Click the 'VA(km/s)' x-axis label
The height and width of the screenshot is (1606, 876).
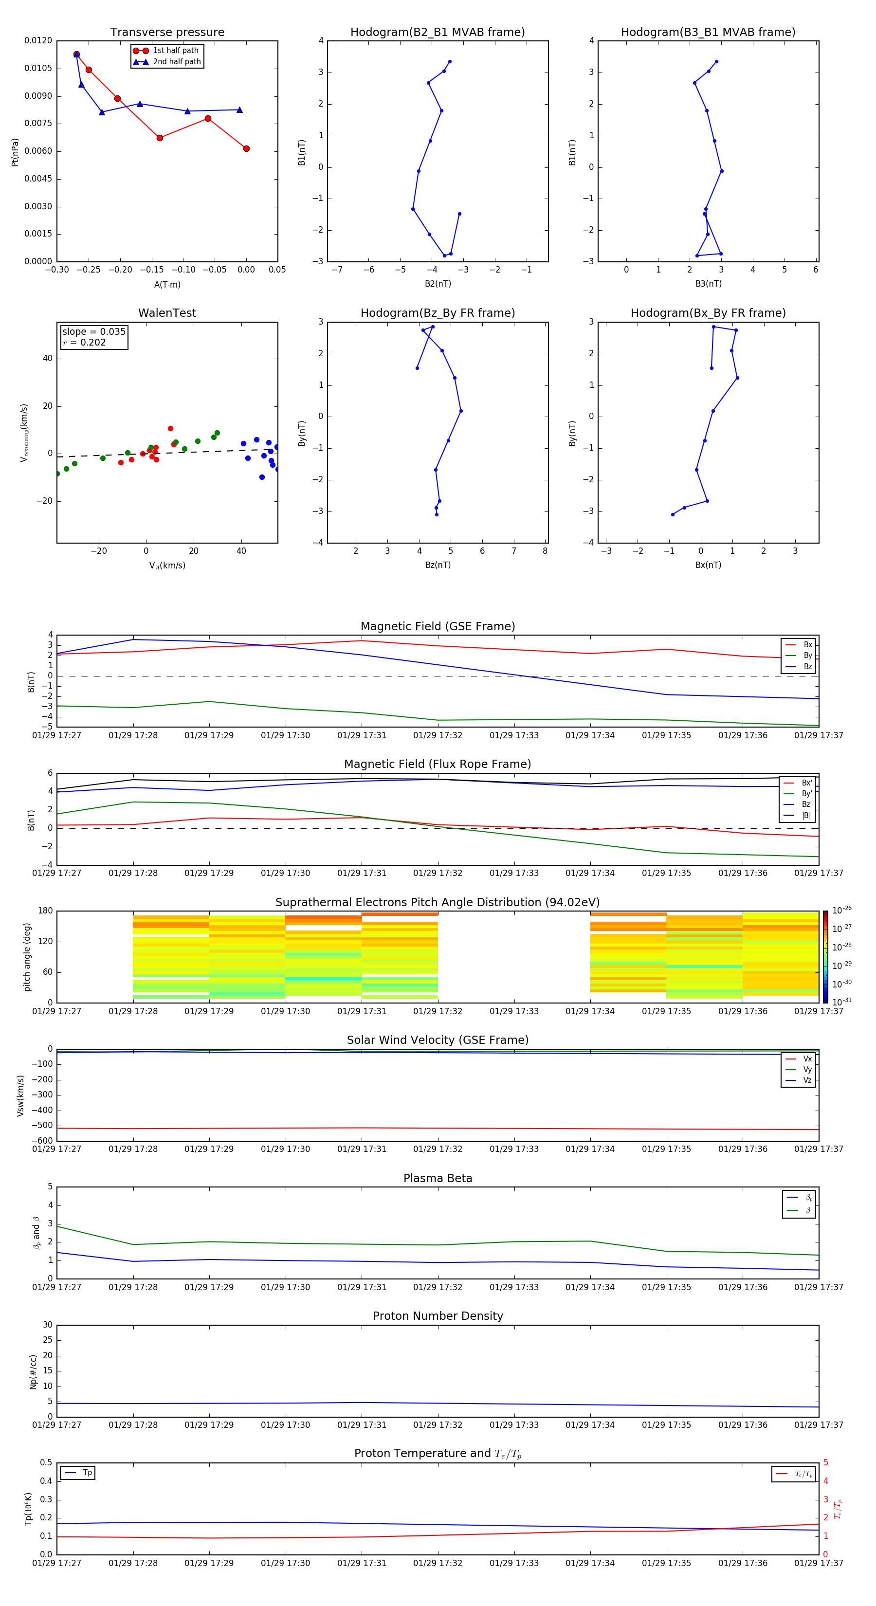point(167,566)
